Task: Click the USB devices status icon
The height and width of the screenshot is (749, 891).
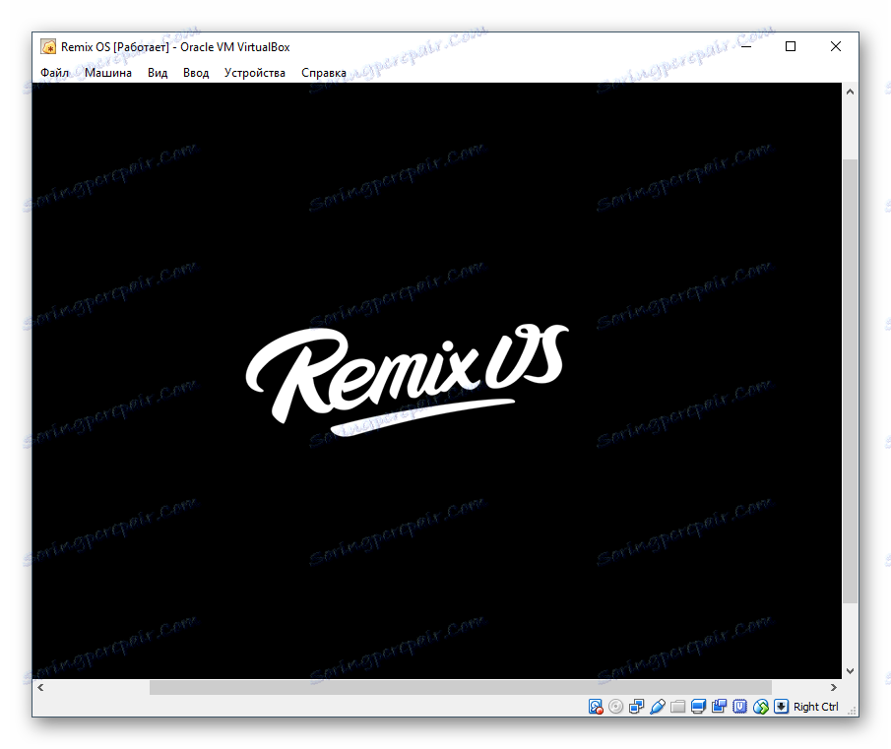Action: 658,707
